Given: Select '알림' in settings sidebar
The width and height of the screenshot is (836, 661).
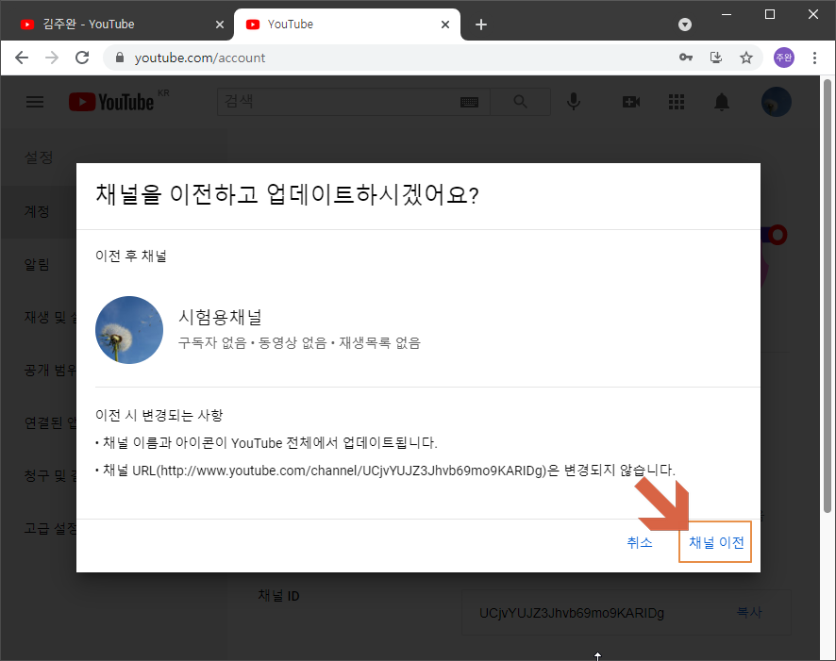Looking at the screenshot, I should [x=37, y=264].
